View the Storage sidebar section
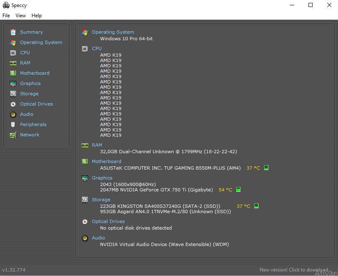338x276 pixels. pos(29,94)
